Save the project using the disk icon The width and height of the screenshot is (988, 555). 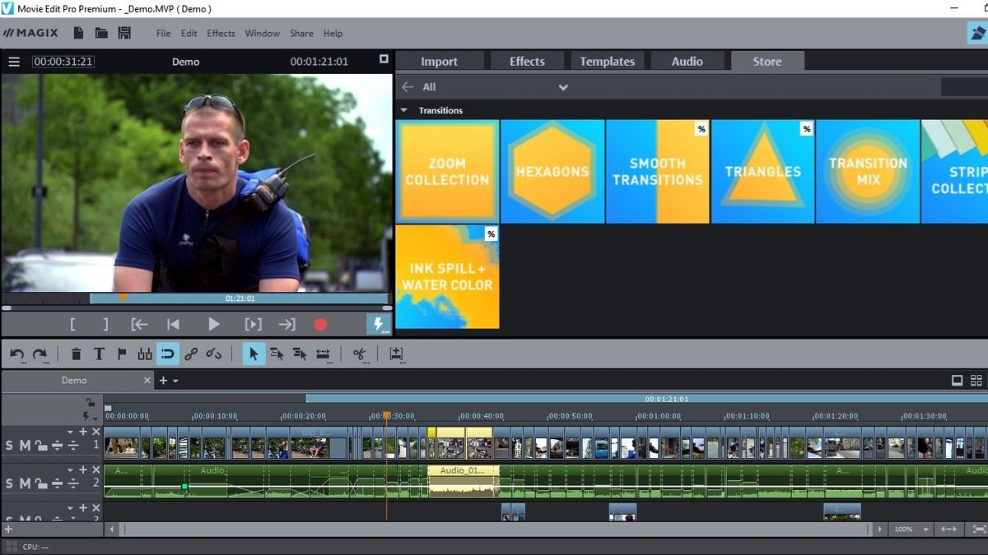pyautogui.click(x=124, y=33)
